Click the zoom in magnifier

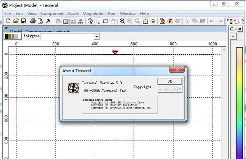[x=122, y=21]
